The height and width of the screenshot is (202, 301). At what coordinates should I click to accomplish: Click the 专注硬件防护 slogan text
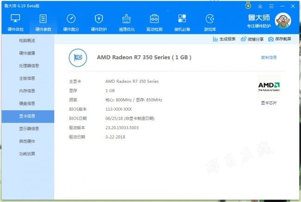(259, 26)
